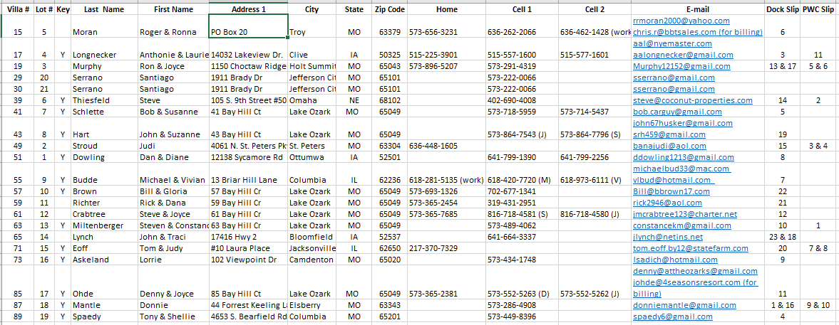Select zip code cell 62236
This screenshot has height=325, width=839.
[x=390, y=174]
